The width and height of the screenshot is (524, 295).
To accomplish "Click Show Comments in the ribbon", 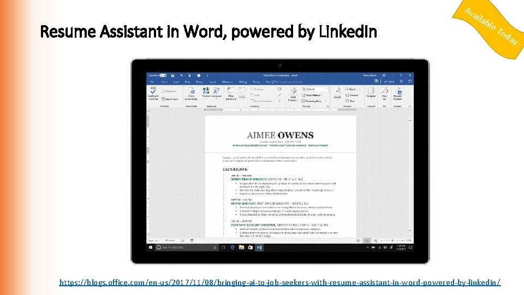I will (261, 101).
